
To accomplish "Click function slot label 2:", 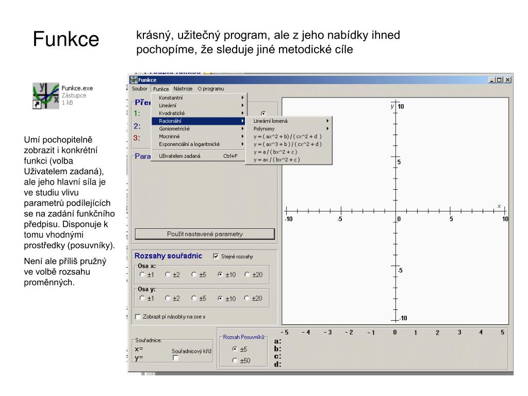I will point(137,126).
